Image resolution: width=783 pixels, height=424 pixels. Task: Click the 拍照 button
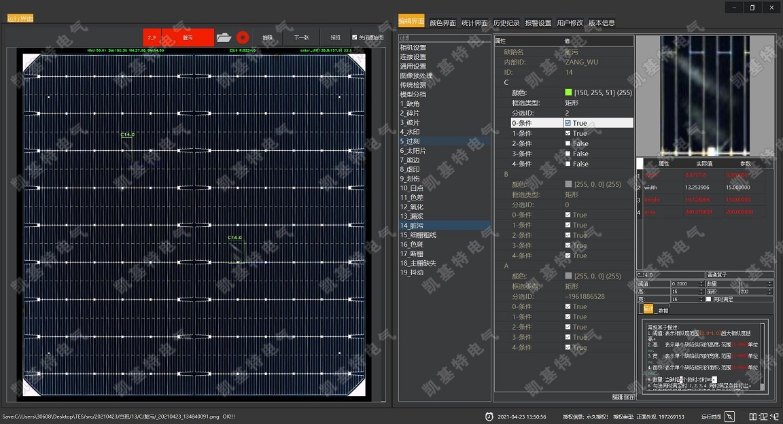[x=267, y=38]
